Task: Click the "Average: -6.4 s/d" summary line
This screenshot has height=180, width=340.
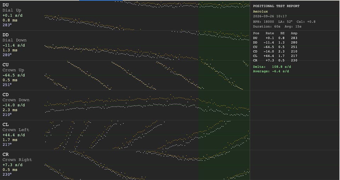Action: [x=271, y=71]
